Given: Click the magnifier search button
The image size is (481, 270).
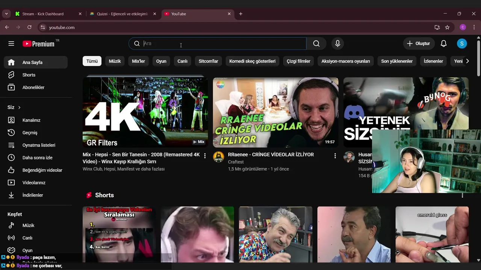Looking at the screenshot, I should click(316, 43).
